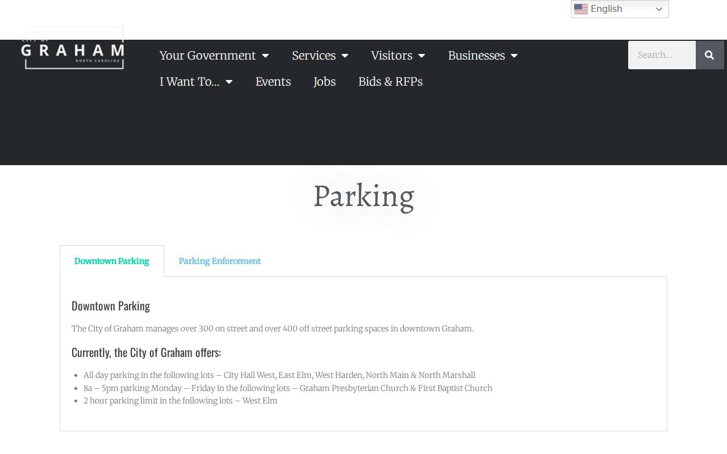Expand the Businesses menu arrow
The width and height of the screenshot is (727, 454).
coord(514,56)
